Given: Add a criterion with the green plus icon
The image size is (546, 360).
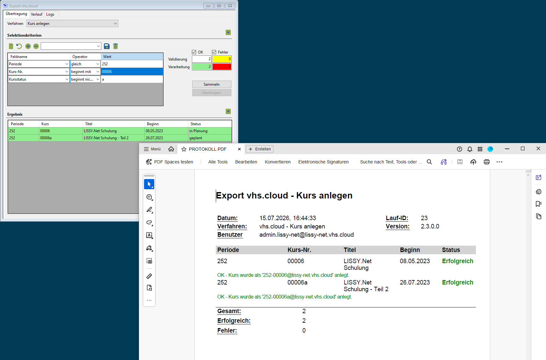Looking at the screenshot, I should click(28, 46).
